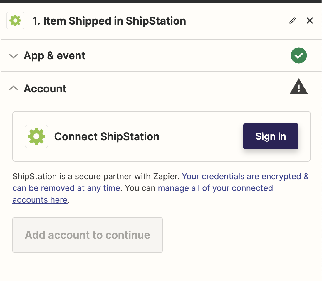Open the App & event section label
This screenshot has width=322, height=281.
(54, 56)
